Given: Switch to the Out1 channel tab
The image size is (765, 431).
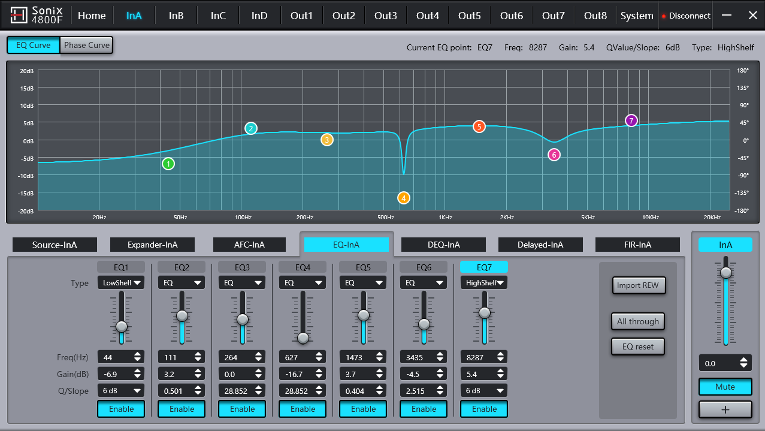Looking at the screenshot, I should point(301,16).
